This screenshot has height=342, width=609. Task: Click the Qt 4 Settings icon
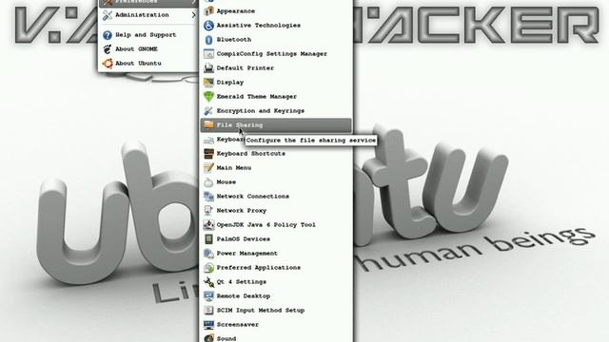point(208,282)
